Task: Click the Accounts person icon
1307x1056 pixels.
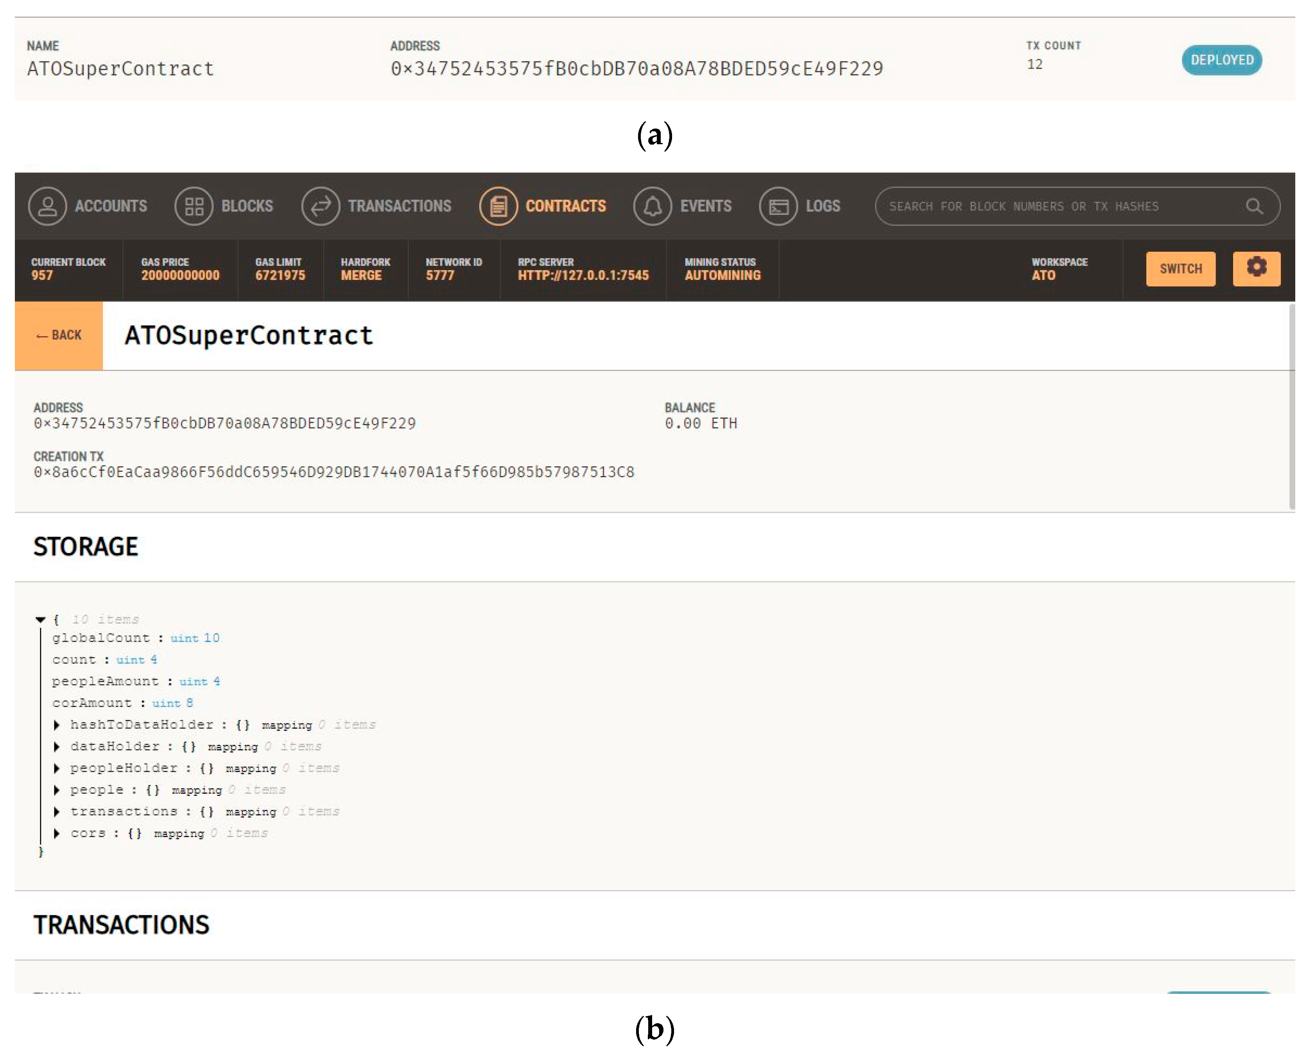Action: [x=47, y=206]
